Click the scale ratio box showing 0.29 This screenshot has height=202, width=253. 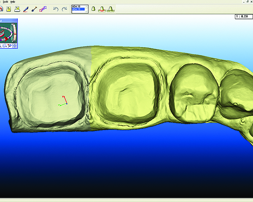tap(243, 17)
